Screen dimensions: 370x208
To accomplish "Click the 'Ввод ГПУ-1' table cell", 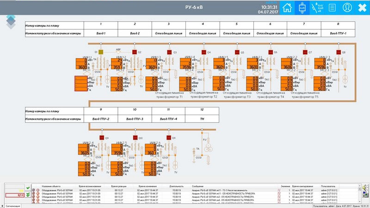I will coord(338,33).
